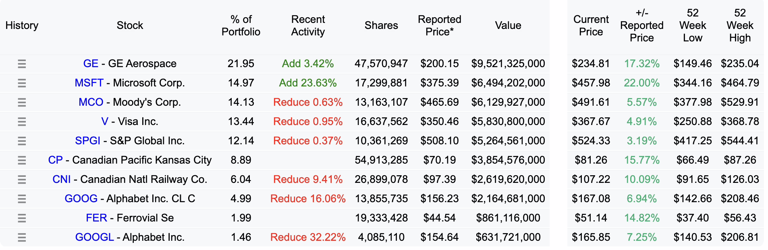Image resolution: width=768 pixels, height=250 pixels.
Task: Sort by the Stock column header
Action: [130, 25]
